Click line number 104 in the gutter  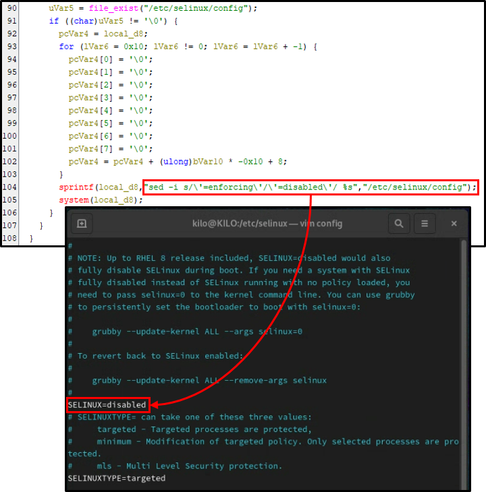point(9,187)
